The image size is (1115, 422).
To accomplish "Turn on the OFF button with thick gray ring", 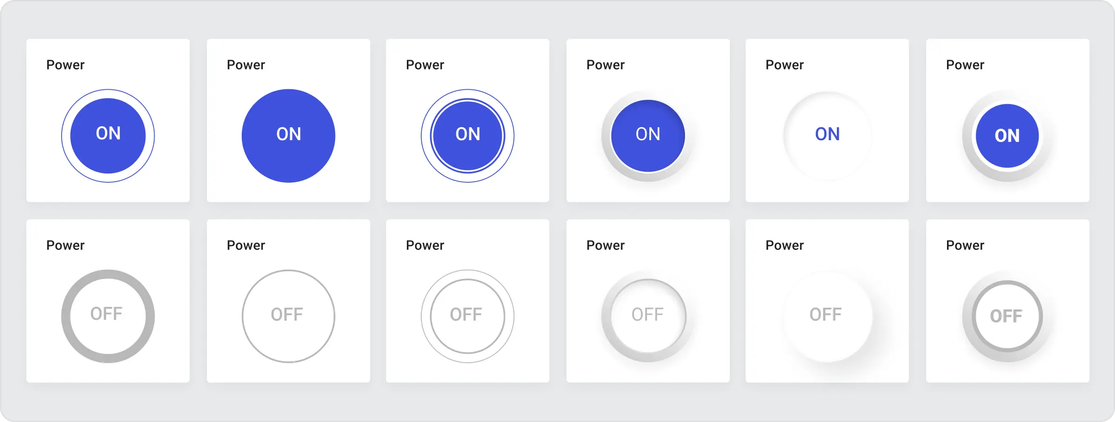I will point(108,316).
